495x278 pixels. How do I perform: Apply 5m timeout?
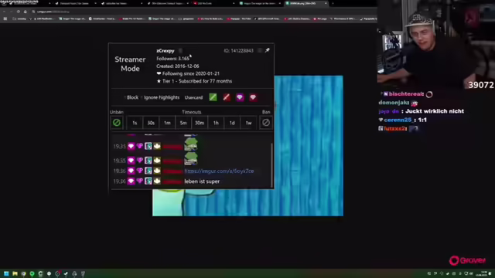pos(183,123)
